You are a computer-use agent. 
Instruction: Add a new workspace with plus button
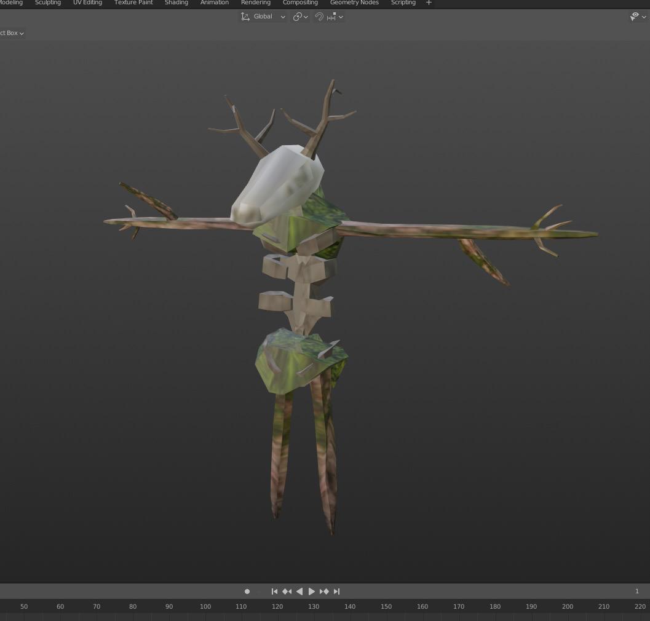point(429,3)
